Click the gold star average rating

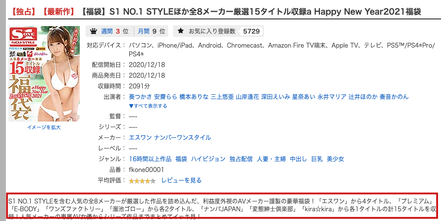[142, 181]
